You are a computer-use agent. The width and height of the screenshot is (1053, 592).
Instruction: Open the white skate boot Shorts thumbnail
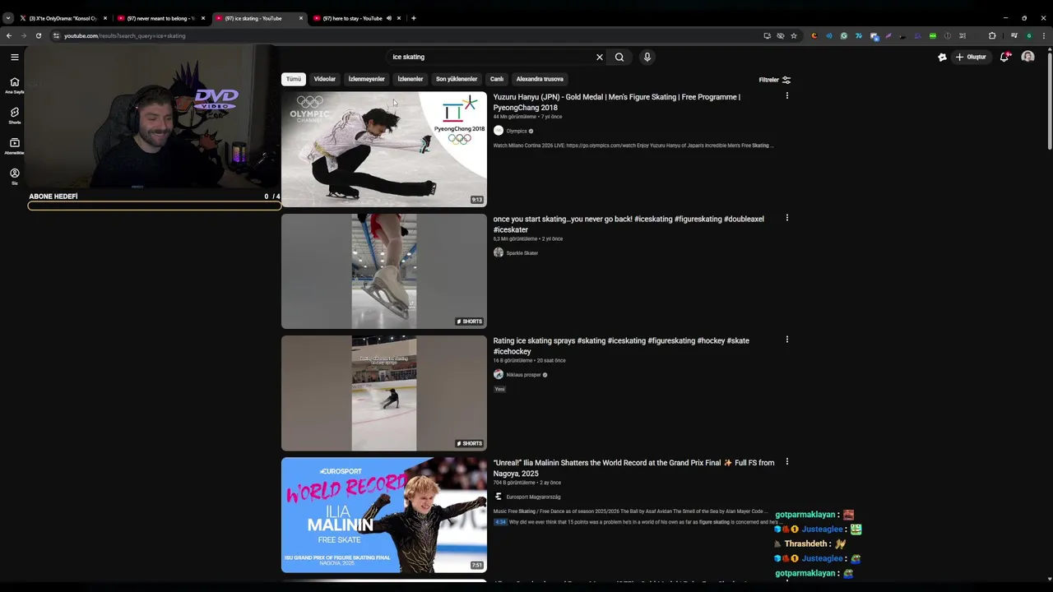pyautogui.click(x=384, y=271)
